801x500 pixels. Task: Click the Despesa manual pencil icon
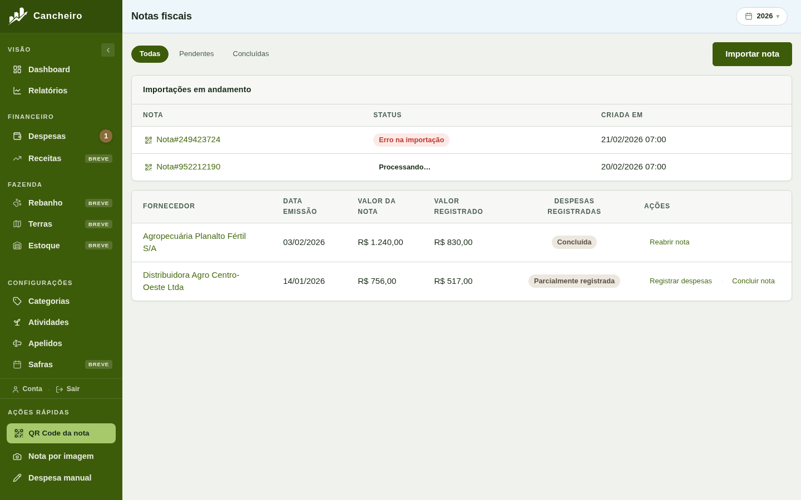click(17, 478)
